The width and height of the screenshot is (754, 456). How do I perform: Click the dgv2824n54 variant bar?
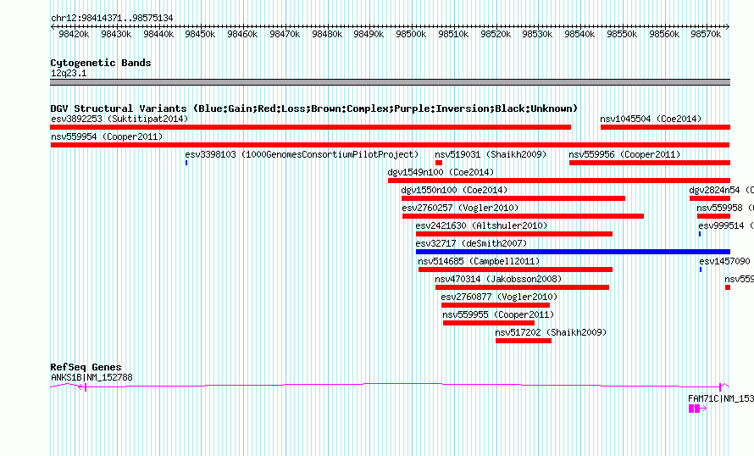pyautogui.click(x=710, y=198)
